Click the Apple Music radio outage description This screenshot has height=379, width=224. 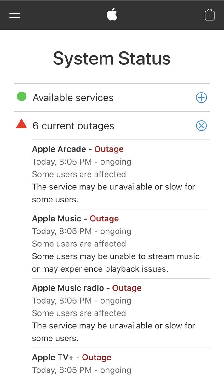click(x=113, y=332)
